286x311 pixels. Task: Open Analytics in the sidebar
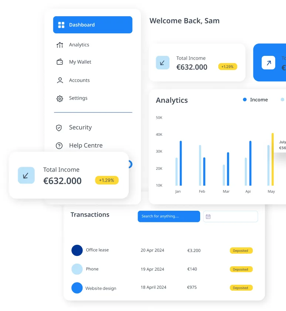tap(79, 45)
